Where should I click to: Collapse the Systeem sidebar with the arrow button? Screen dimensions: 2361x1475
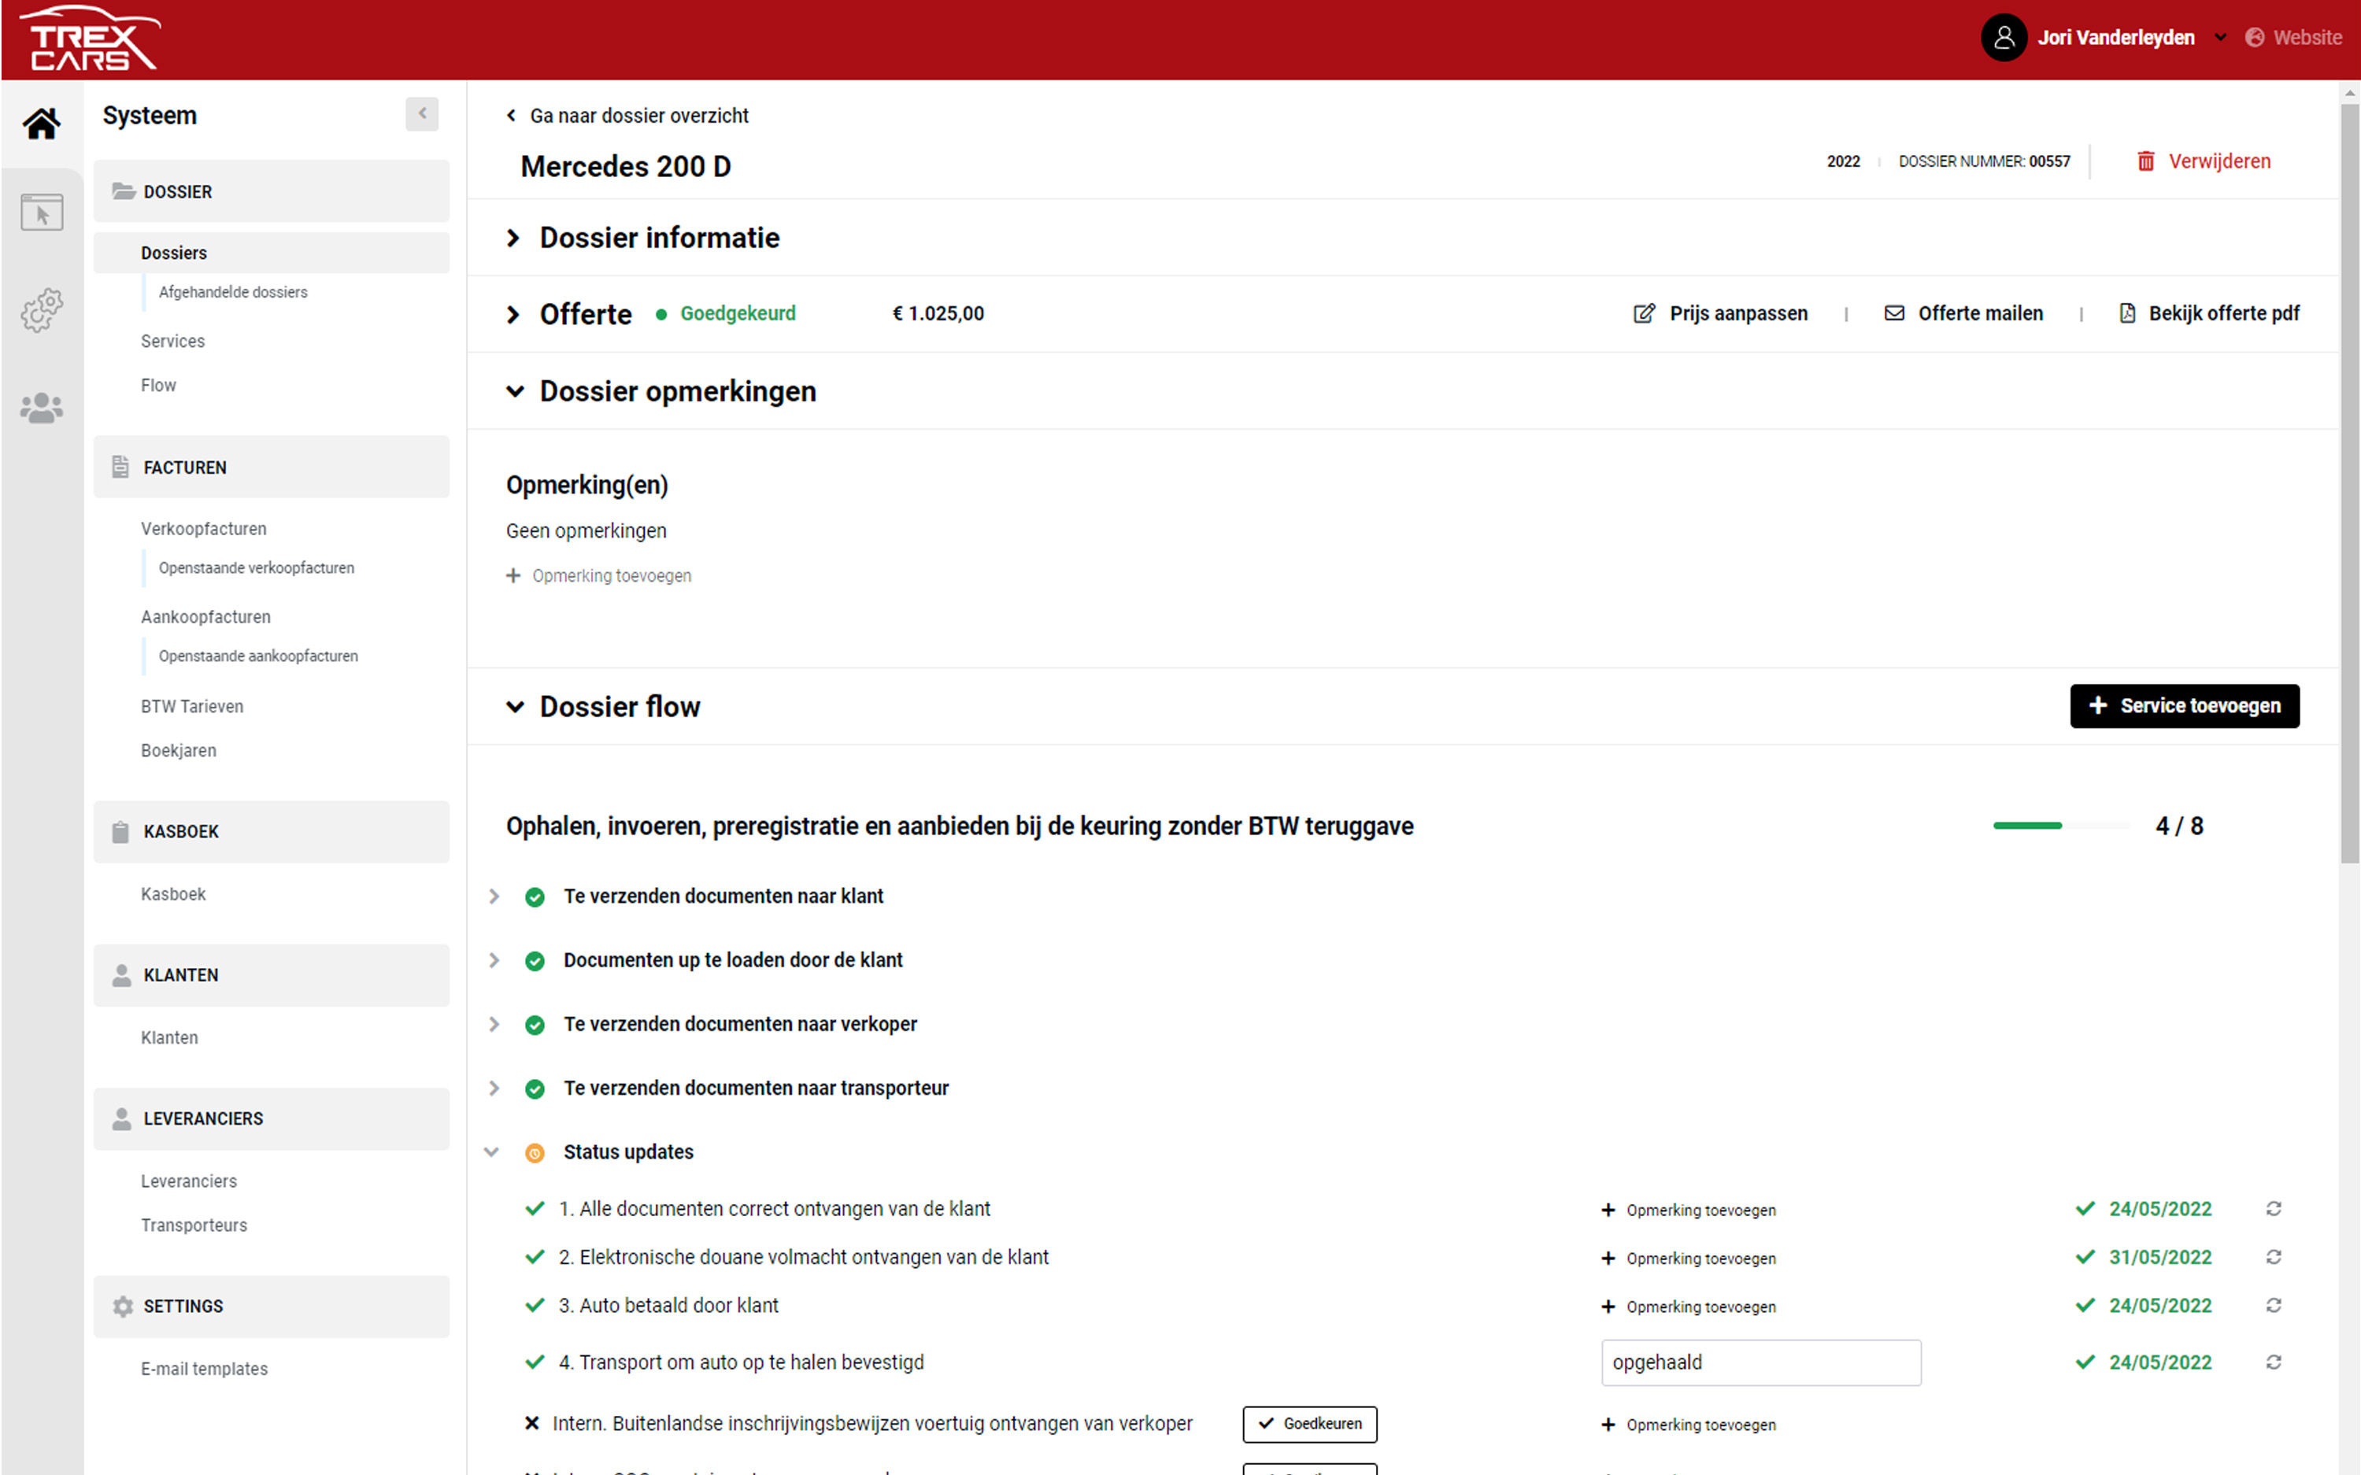tap(421, 114)
